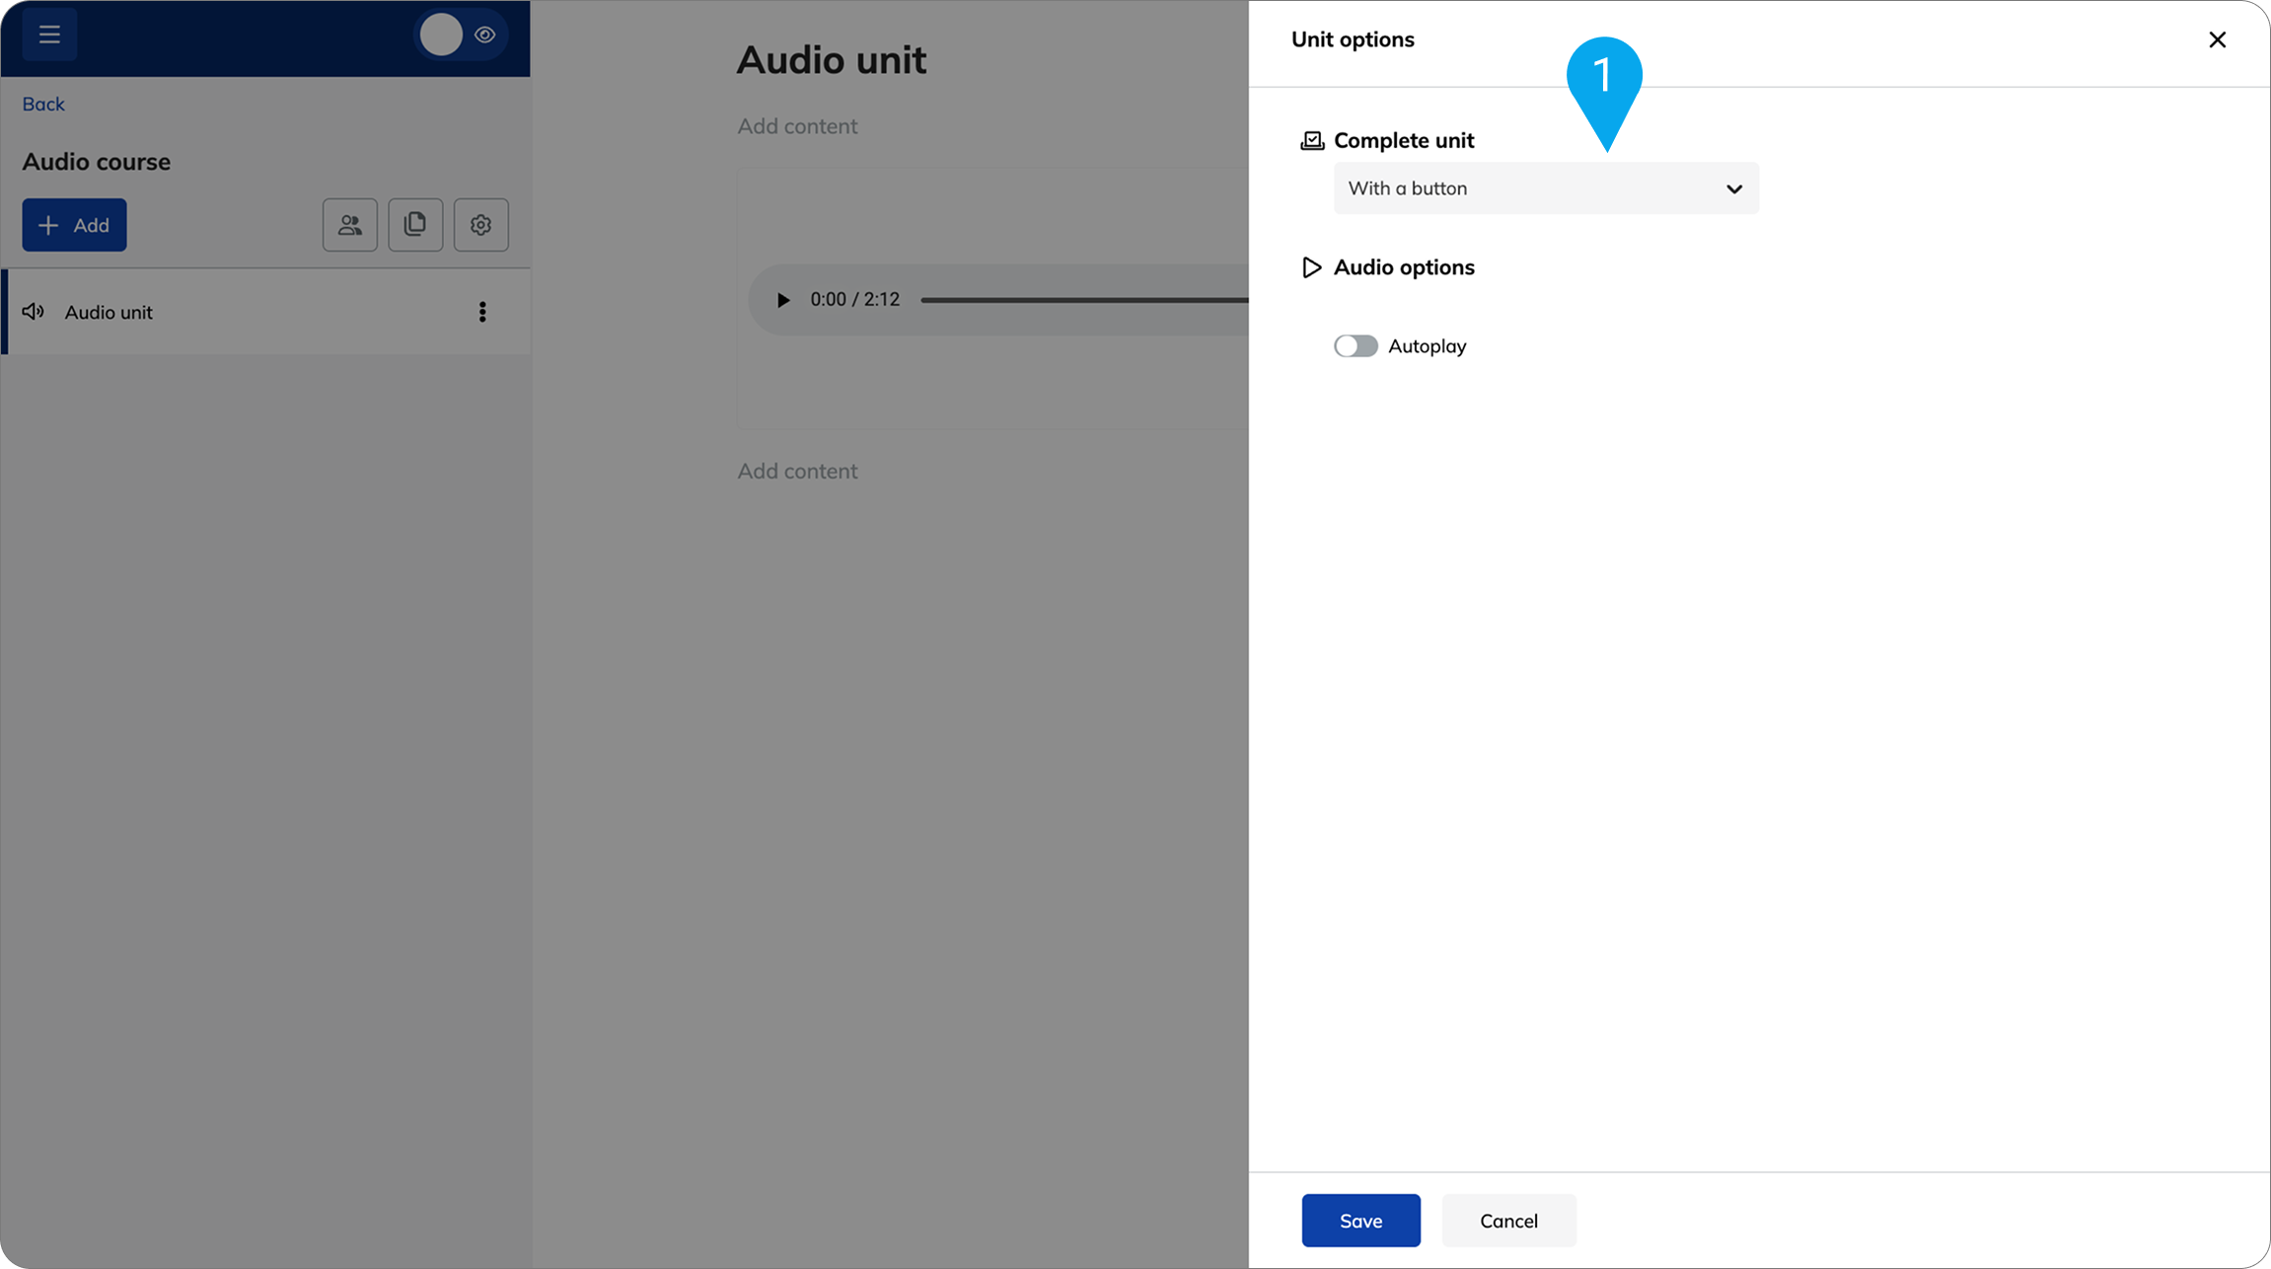Click the speaker icon beside Audio unit
This screenshot has width=2271, height=1269.
(34, 312)
